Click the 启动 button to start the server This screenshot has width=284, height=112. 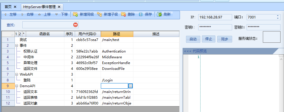tap(193, 39)
